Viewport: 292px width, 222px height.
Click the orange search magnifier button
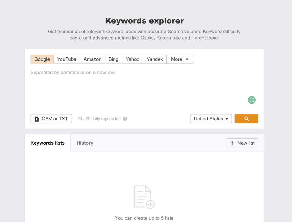246,119
